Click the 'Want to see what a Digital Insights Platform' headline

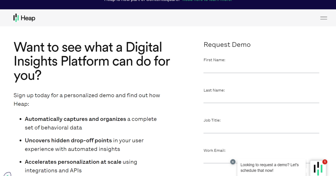(92, 61)
